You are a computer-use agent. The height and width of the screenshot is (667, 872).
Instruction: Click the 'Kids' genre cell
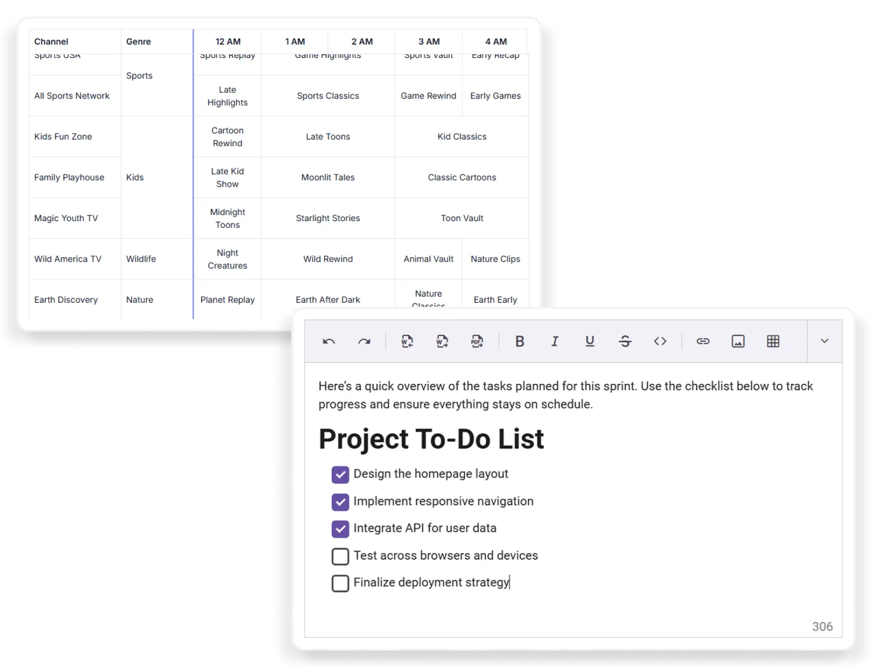click(157, 178)
